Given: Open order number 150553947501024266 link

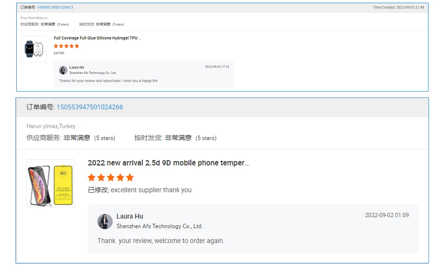Looking at the screenshot, I should [x=90, y=107].
